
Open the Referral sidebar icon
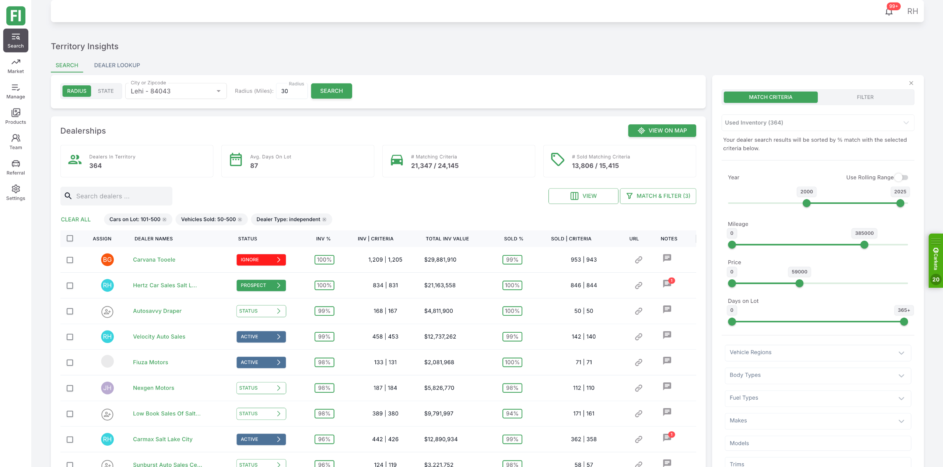click(x=15, y=167)
